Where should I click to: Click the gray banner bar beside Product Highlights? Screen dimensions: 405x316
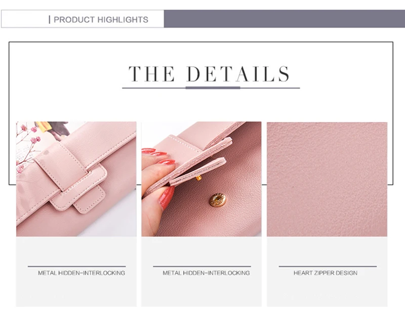click(x=285, y=19)
